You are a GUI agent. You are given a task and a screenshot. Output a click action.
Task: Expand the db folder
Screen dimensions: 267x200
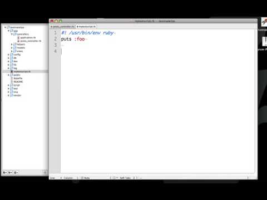point(8,58)
